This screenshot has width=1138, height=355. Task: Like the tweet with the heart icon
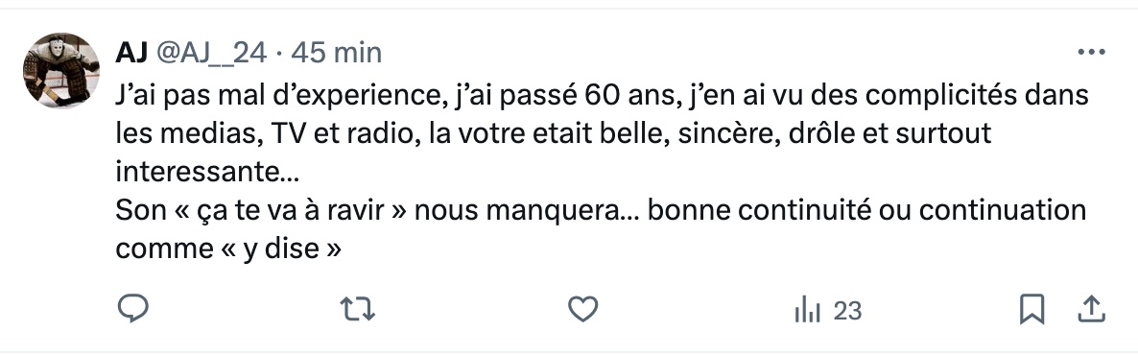click(x=582, y=310)
